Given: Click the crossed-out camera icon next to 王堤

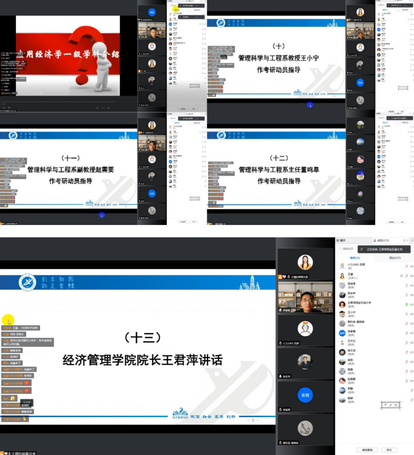Looking at the screenshot, I should (412, 276).
